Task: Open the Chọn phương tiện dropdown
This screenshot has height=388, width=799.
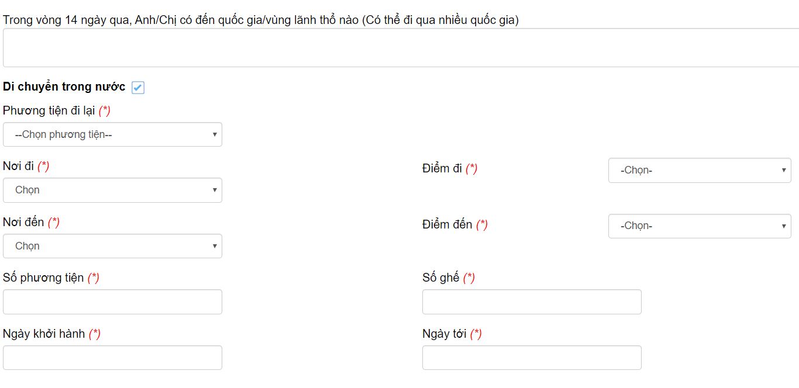Action: [x=112, y=134]
